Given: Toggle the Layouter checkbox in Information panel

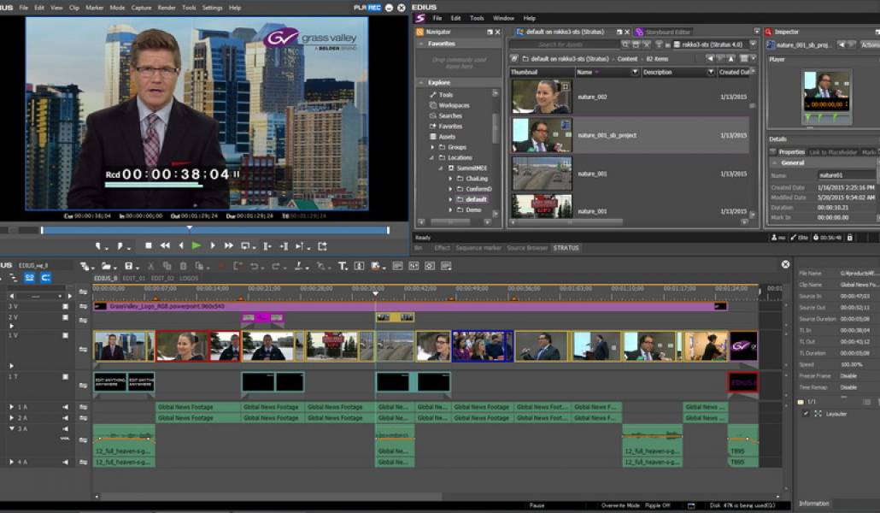Looking at the screenshot, I should coord(805,414).
